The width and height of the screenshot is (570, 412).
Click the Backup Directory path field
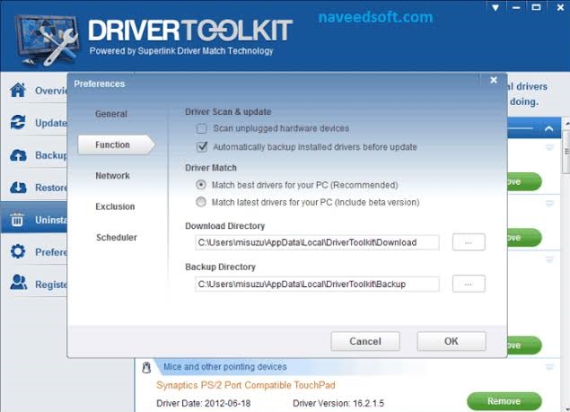317,284
